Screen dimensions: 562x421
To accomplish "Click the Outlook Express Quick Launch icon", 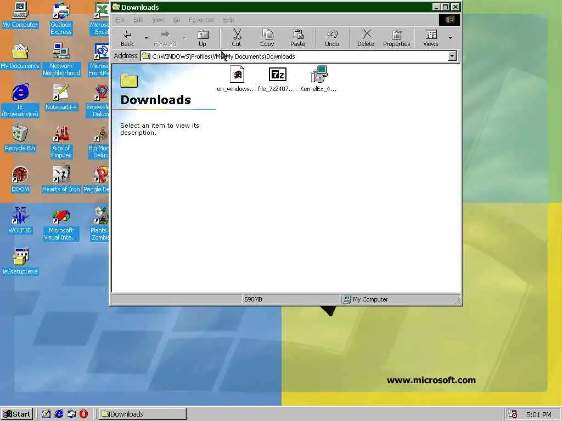I will (71, 414).
